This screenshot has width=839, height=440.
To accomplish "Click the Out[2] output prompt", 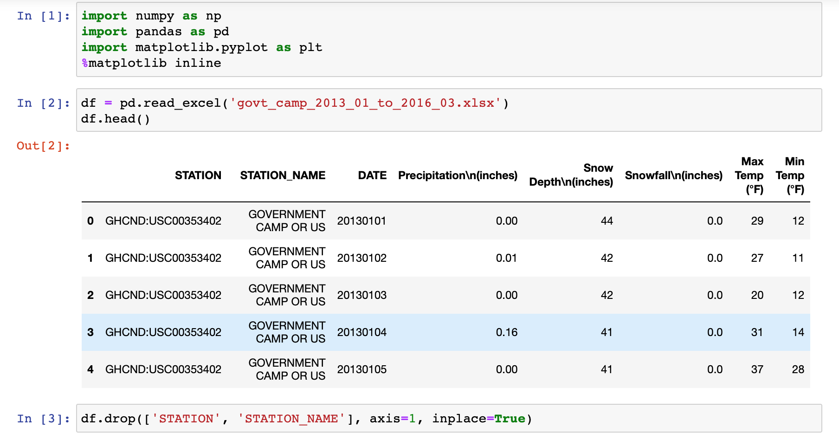I will [43, 146].
